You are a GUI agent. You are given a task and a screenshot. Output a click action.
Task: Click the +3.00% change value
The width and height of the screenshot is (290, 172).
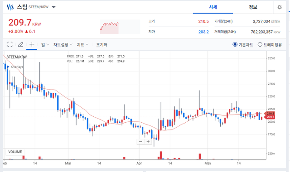(x=15, y=31)
